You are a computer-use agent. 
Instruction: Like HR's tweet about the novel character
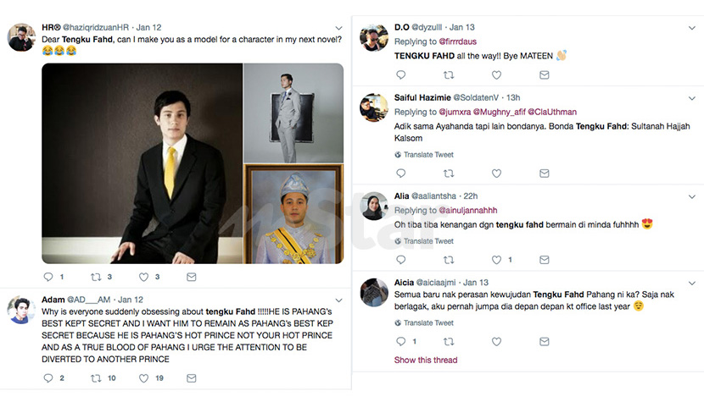[143, 277]
